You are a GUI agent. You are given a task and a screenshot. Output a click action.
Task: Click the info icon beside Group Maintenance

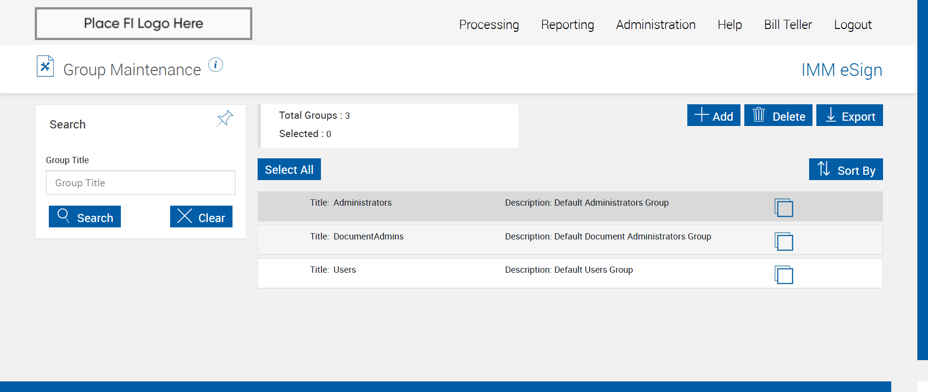pyautogui.click(x=216, y=65)
